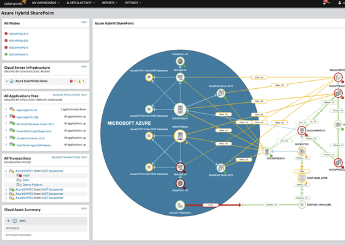Image resolution: width=345 pixels, height=245 pixels.
Task: Open the My Dashboards menu
Action: 45,3
